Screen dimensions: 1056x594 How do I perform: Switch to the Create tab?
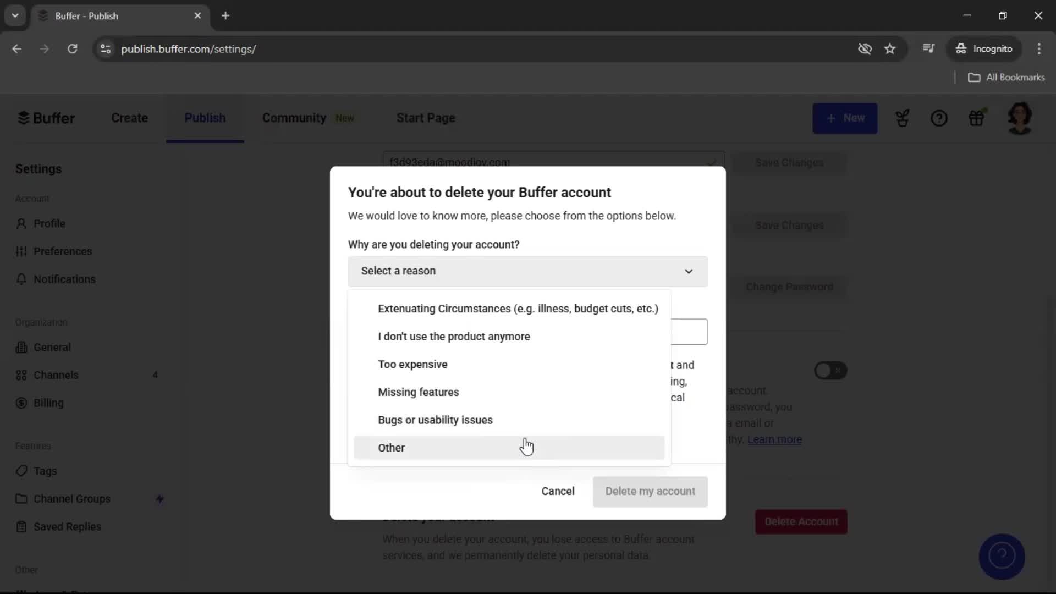pyautogui.click(x=129, y=118)
